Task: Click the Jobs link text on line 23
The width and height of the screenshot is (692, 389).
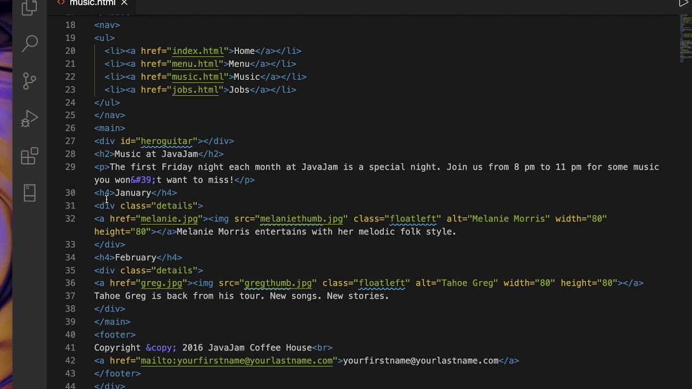Action: 239,90
